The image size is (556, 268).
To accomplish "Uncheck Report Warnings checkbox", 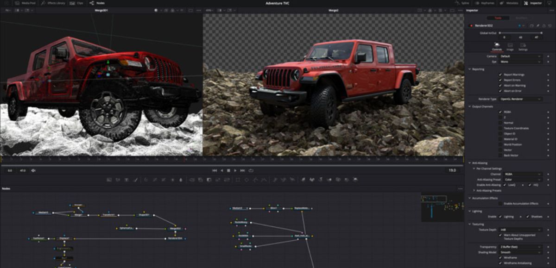I will 500,75.
